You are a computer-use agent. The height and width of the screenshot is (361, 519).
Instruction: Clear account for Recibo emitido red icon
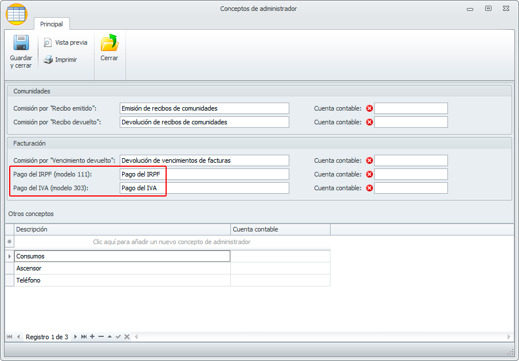coord(369,108)
